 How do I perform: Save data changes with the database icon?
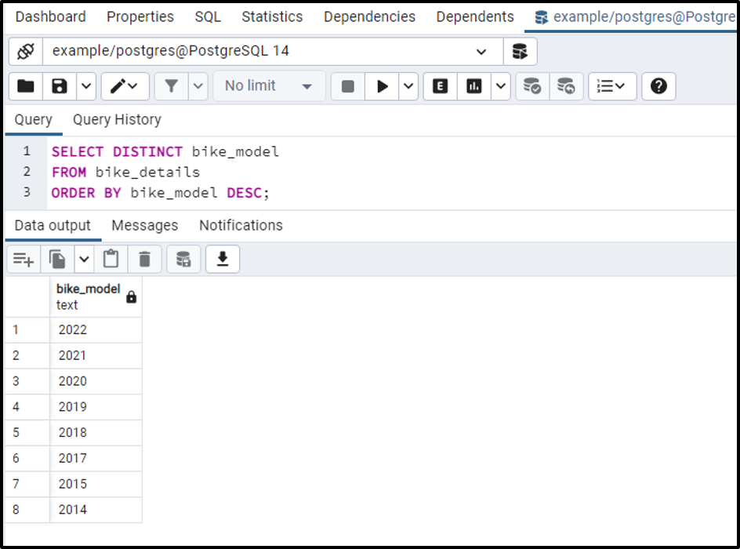(183, 259)
